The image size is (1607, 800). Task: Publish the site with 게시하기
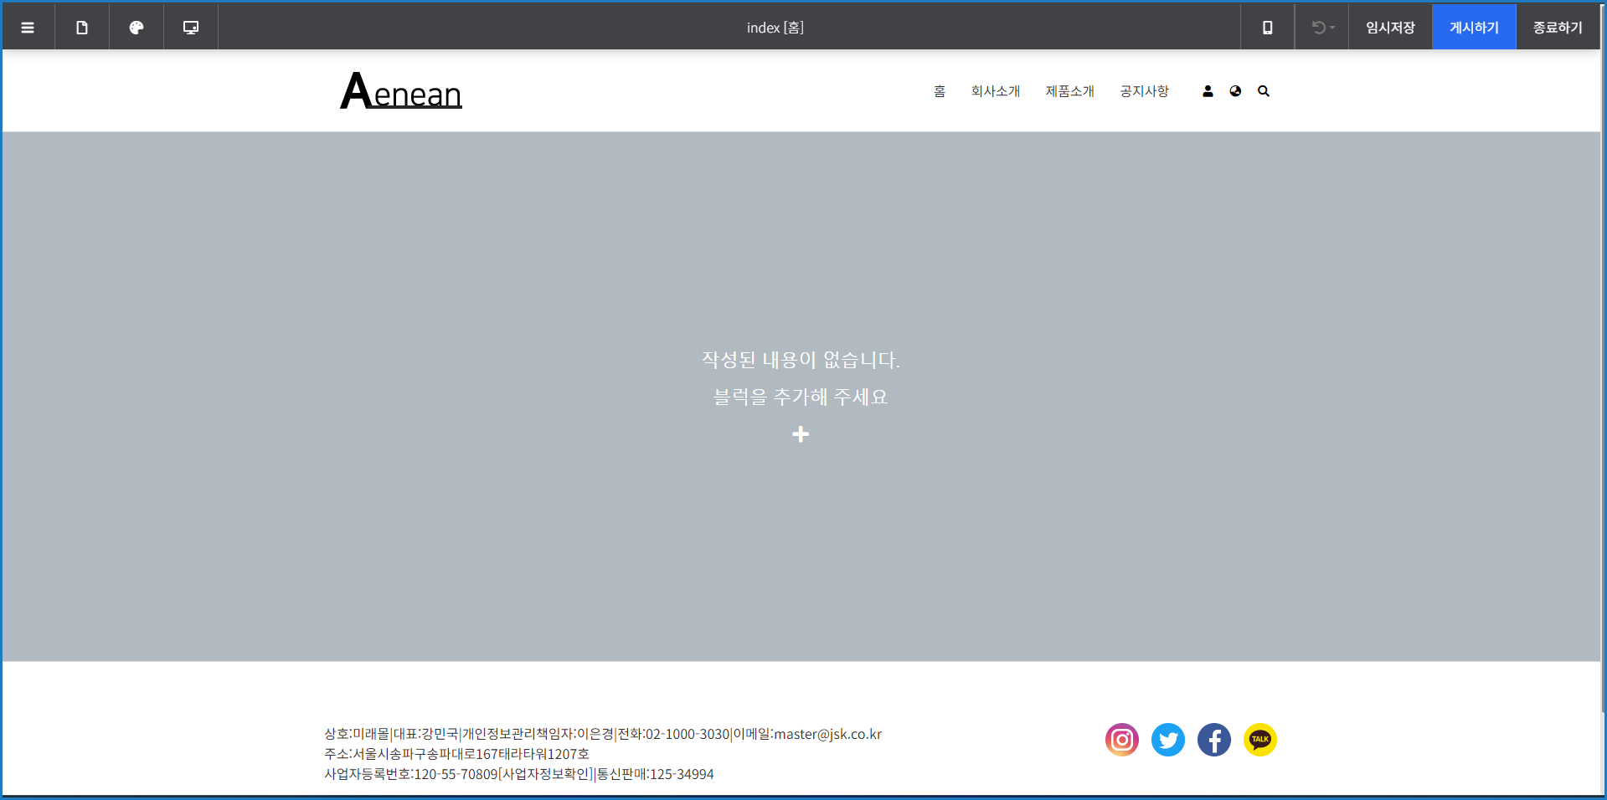[1474, 28]
